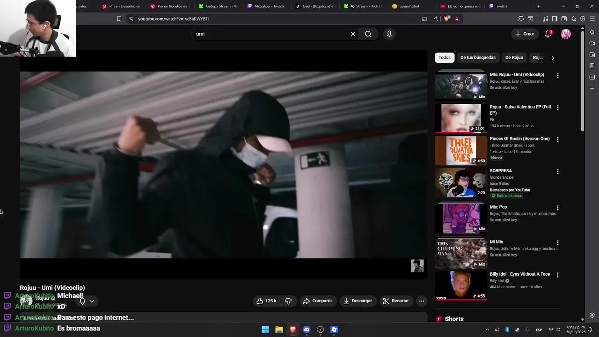
Task: Click the share page icon in address bar
Action: (x=435, y=19)
